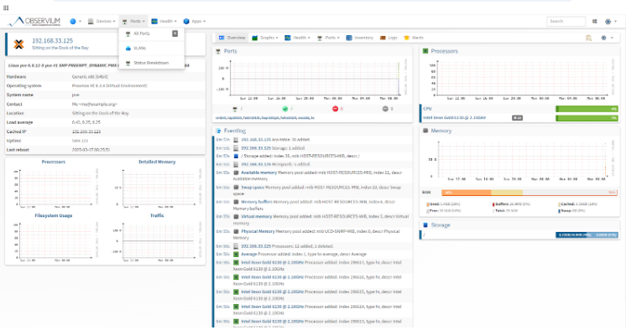Click the dashboard grid icon beside search
626x330 pixels.
594,22
